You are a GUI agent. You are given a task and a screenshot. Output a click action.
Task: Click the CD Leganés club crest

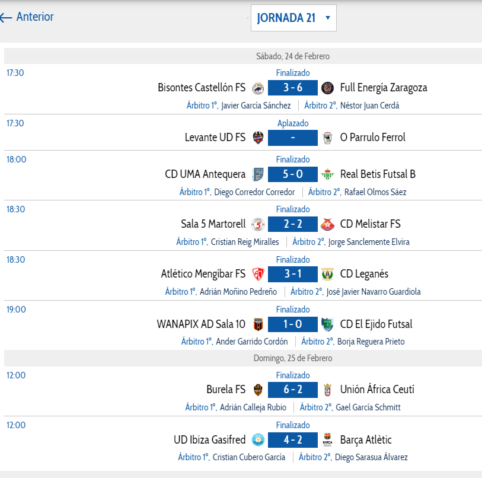point(327,274)
